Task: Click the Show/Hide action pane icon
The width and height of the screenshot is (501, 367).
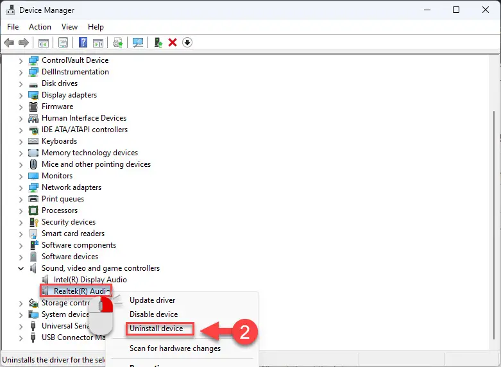Action: [98, 42]
